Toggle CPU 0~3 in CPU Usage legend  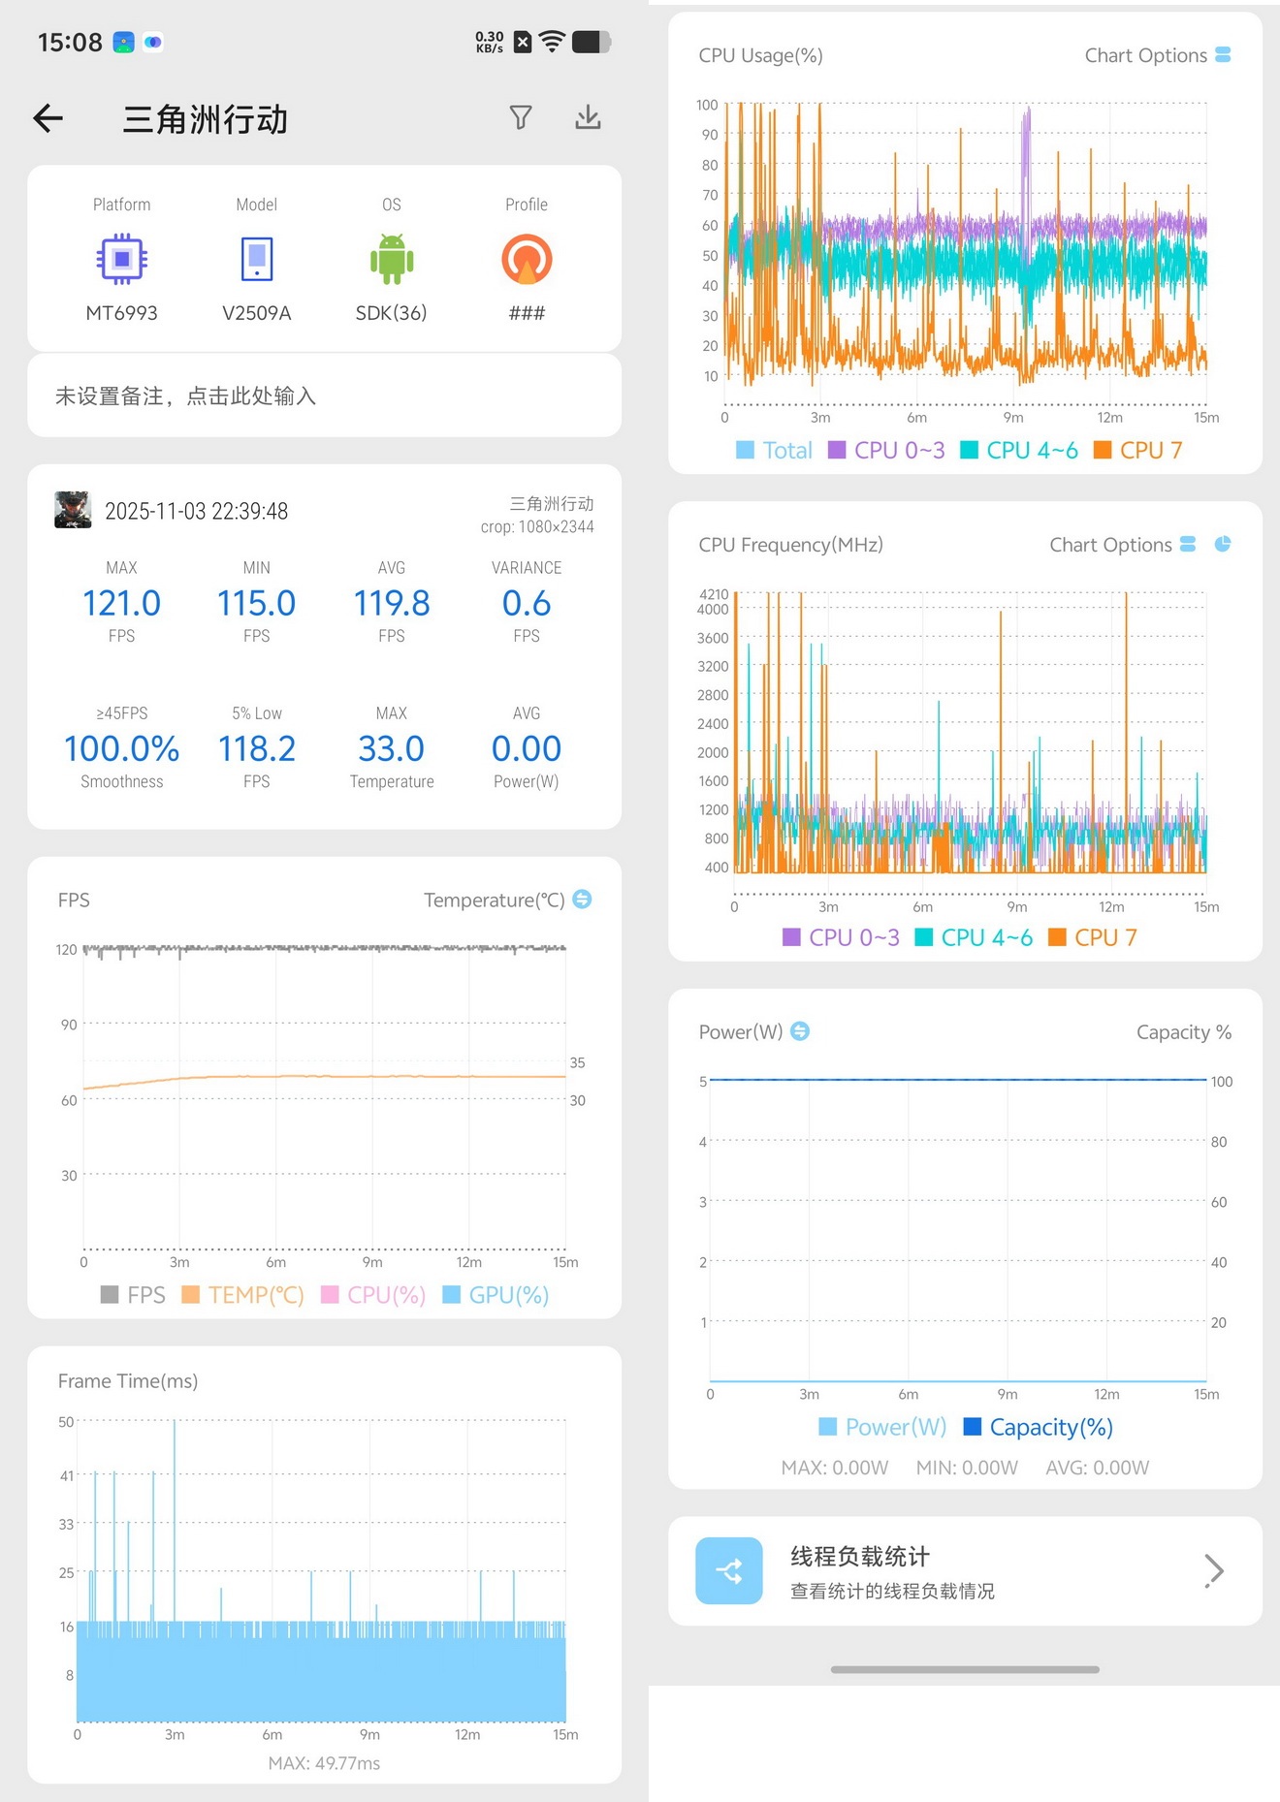[886, 450]
